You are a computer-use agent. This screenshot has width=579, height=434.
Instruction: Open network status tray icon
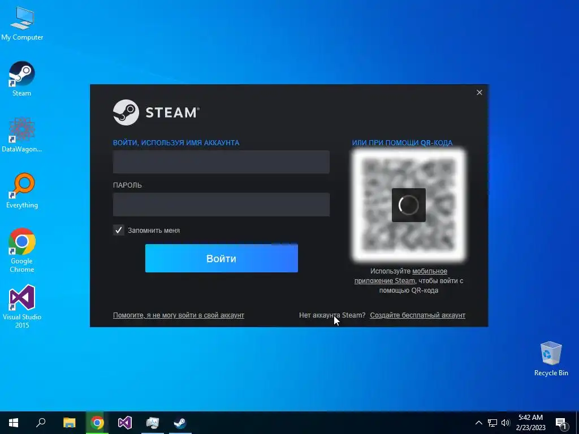coord(492,423)
